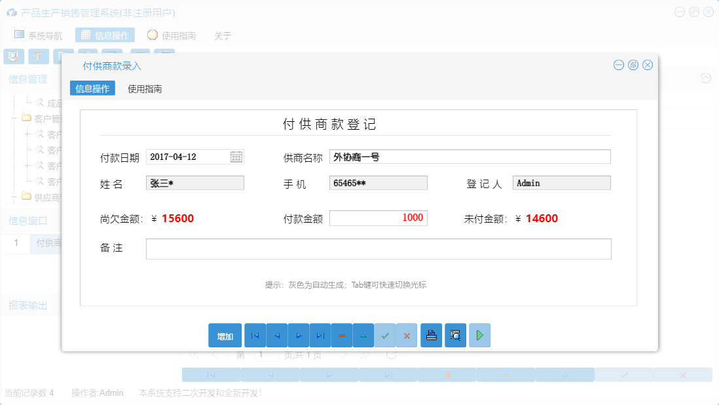Image resolution: width=719 pixels, height=405 pixels.
Task: Open the 关于 menu item
Action: coord(223,36)
